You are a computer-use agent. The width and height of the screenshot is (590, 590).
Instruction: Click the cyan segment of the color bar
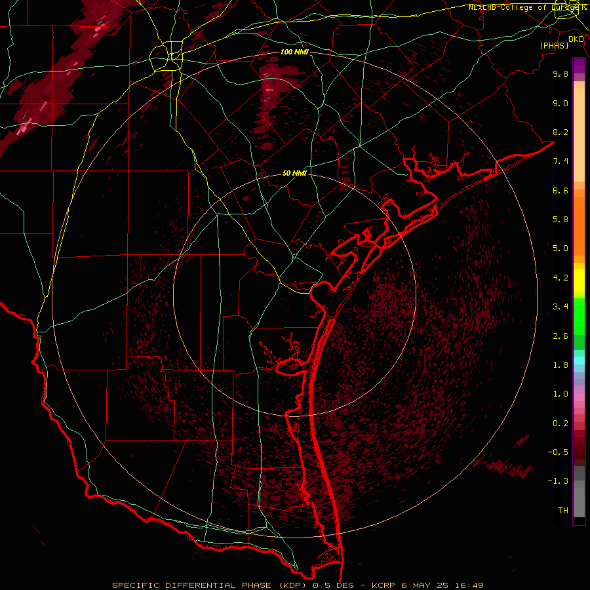579,361
